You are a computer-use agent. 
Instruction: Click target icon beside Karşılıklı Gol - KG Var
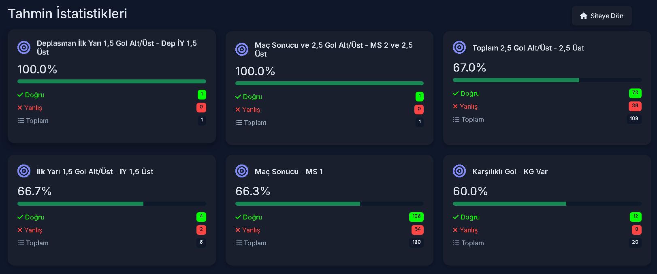pyautogui.click(x=459, y=171)
